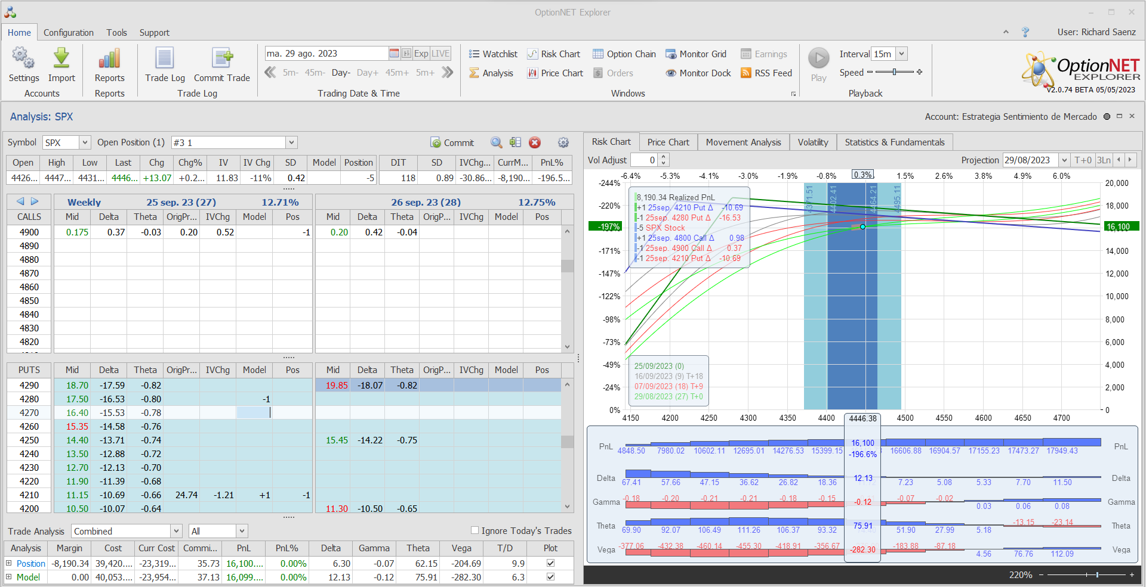
Task: Enable Ignore Today's Trades checkbox
Action: click(x=475, y=530)
